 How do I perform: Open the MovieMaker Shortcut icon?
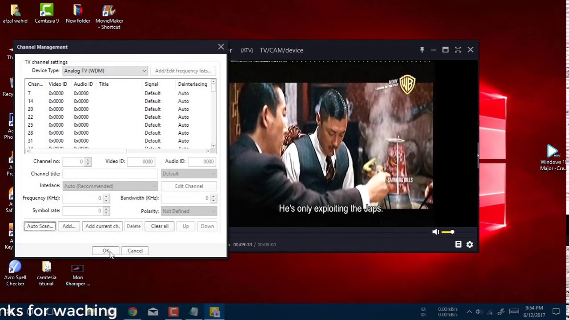point(109,16)
